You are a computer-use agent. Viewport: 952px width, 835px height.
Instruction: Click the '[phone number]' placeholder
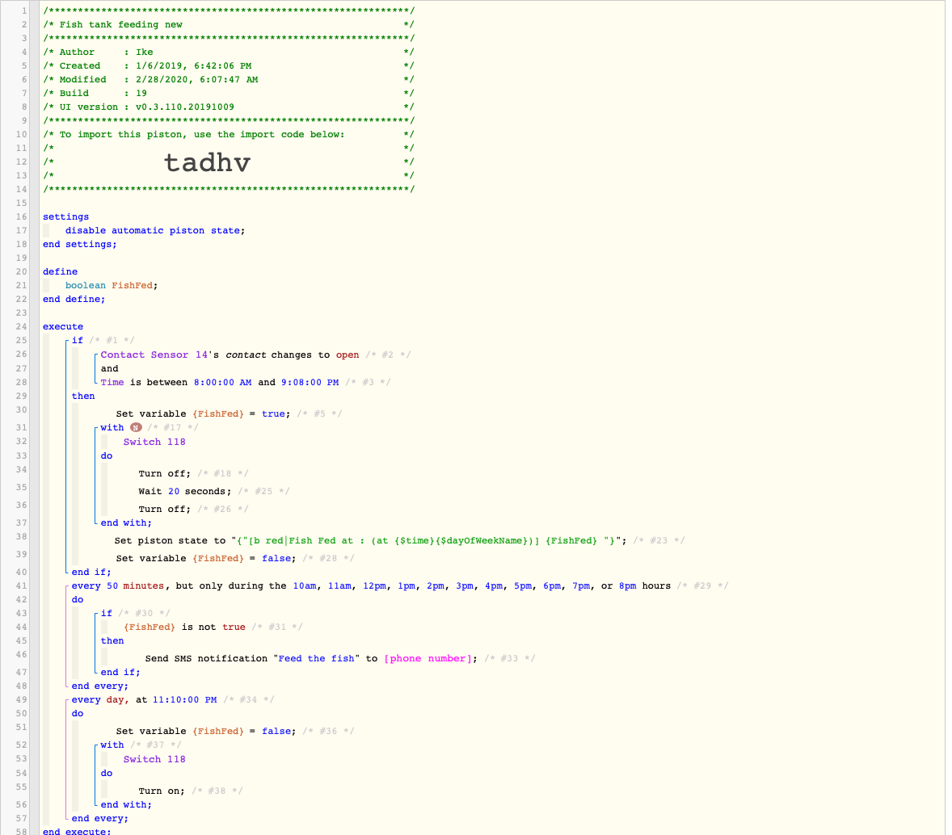click(428, 658)
